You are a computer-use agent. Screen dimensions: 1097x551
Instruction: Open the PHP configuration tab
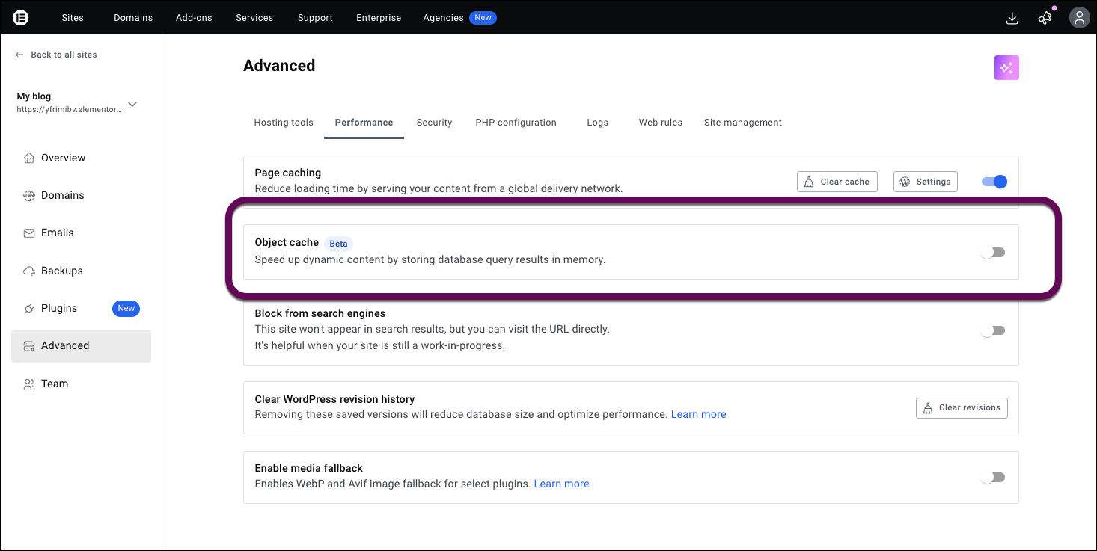click(516, 122)
